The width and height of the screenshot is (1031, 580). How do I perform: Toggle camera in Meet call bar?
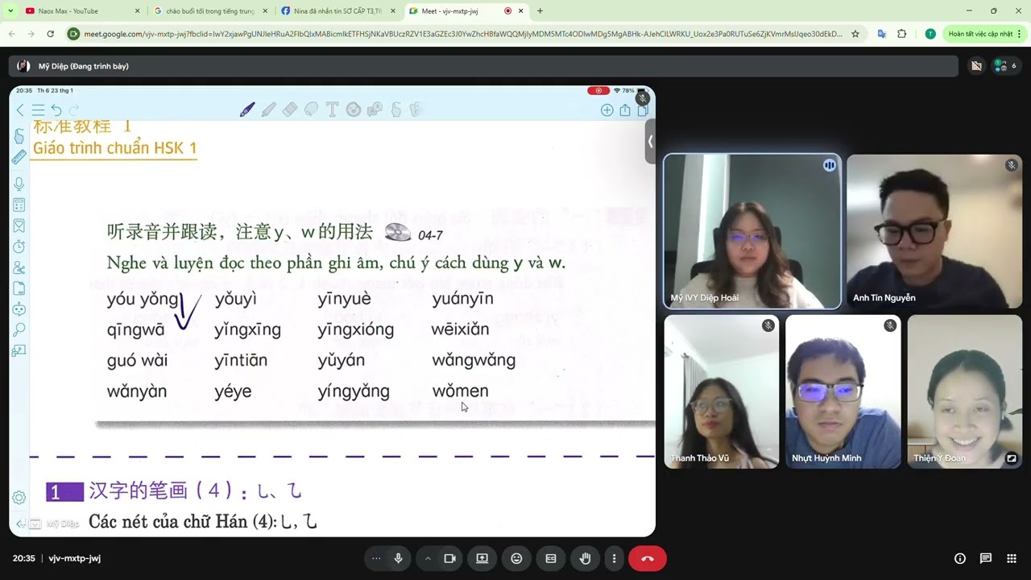pyautogui.click(x=449, y=558)
